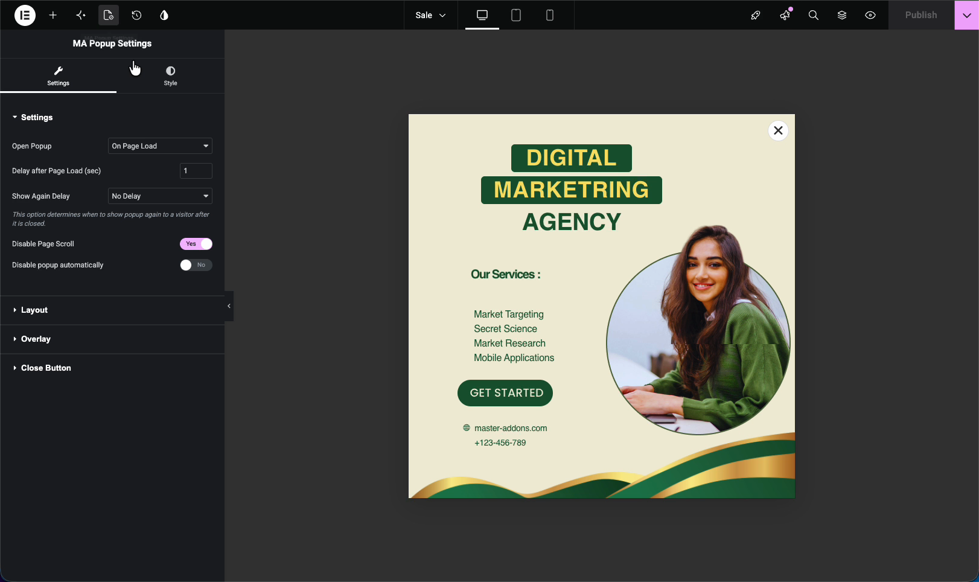This screenshot has width=979, height=582.
Task: Open the Finder search magnifier icon
Action: click(x=814, y=15)
